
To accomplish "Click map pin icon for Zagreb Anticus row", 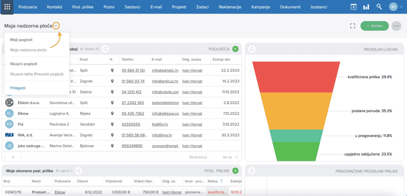I will coord(112,81).
